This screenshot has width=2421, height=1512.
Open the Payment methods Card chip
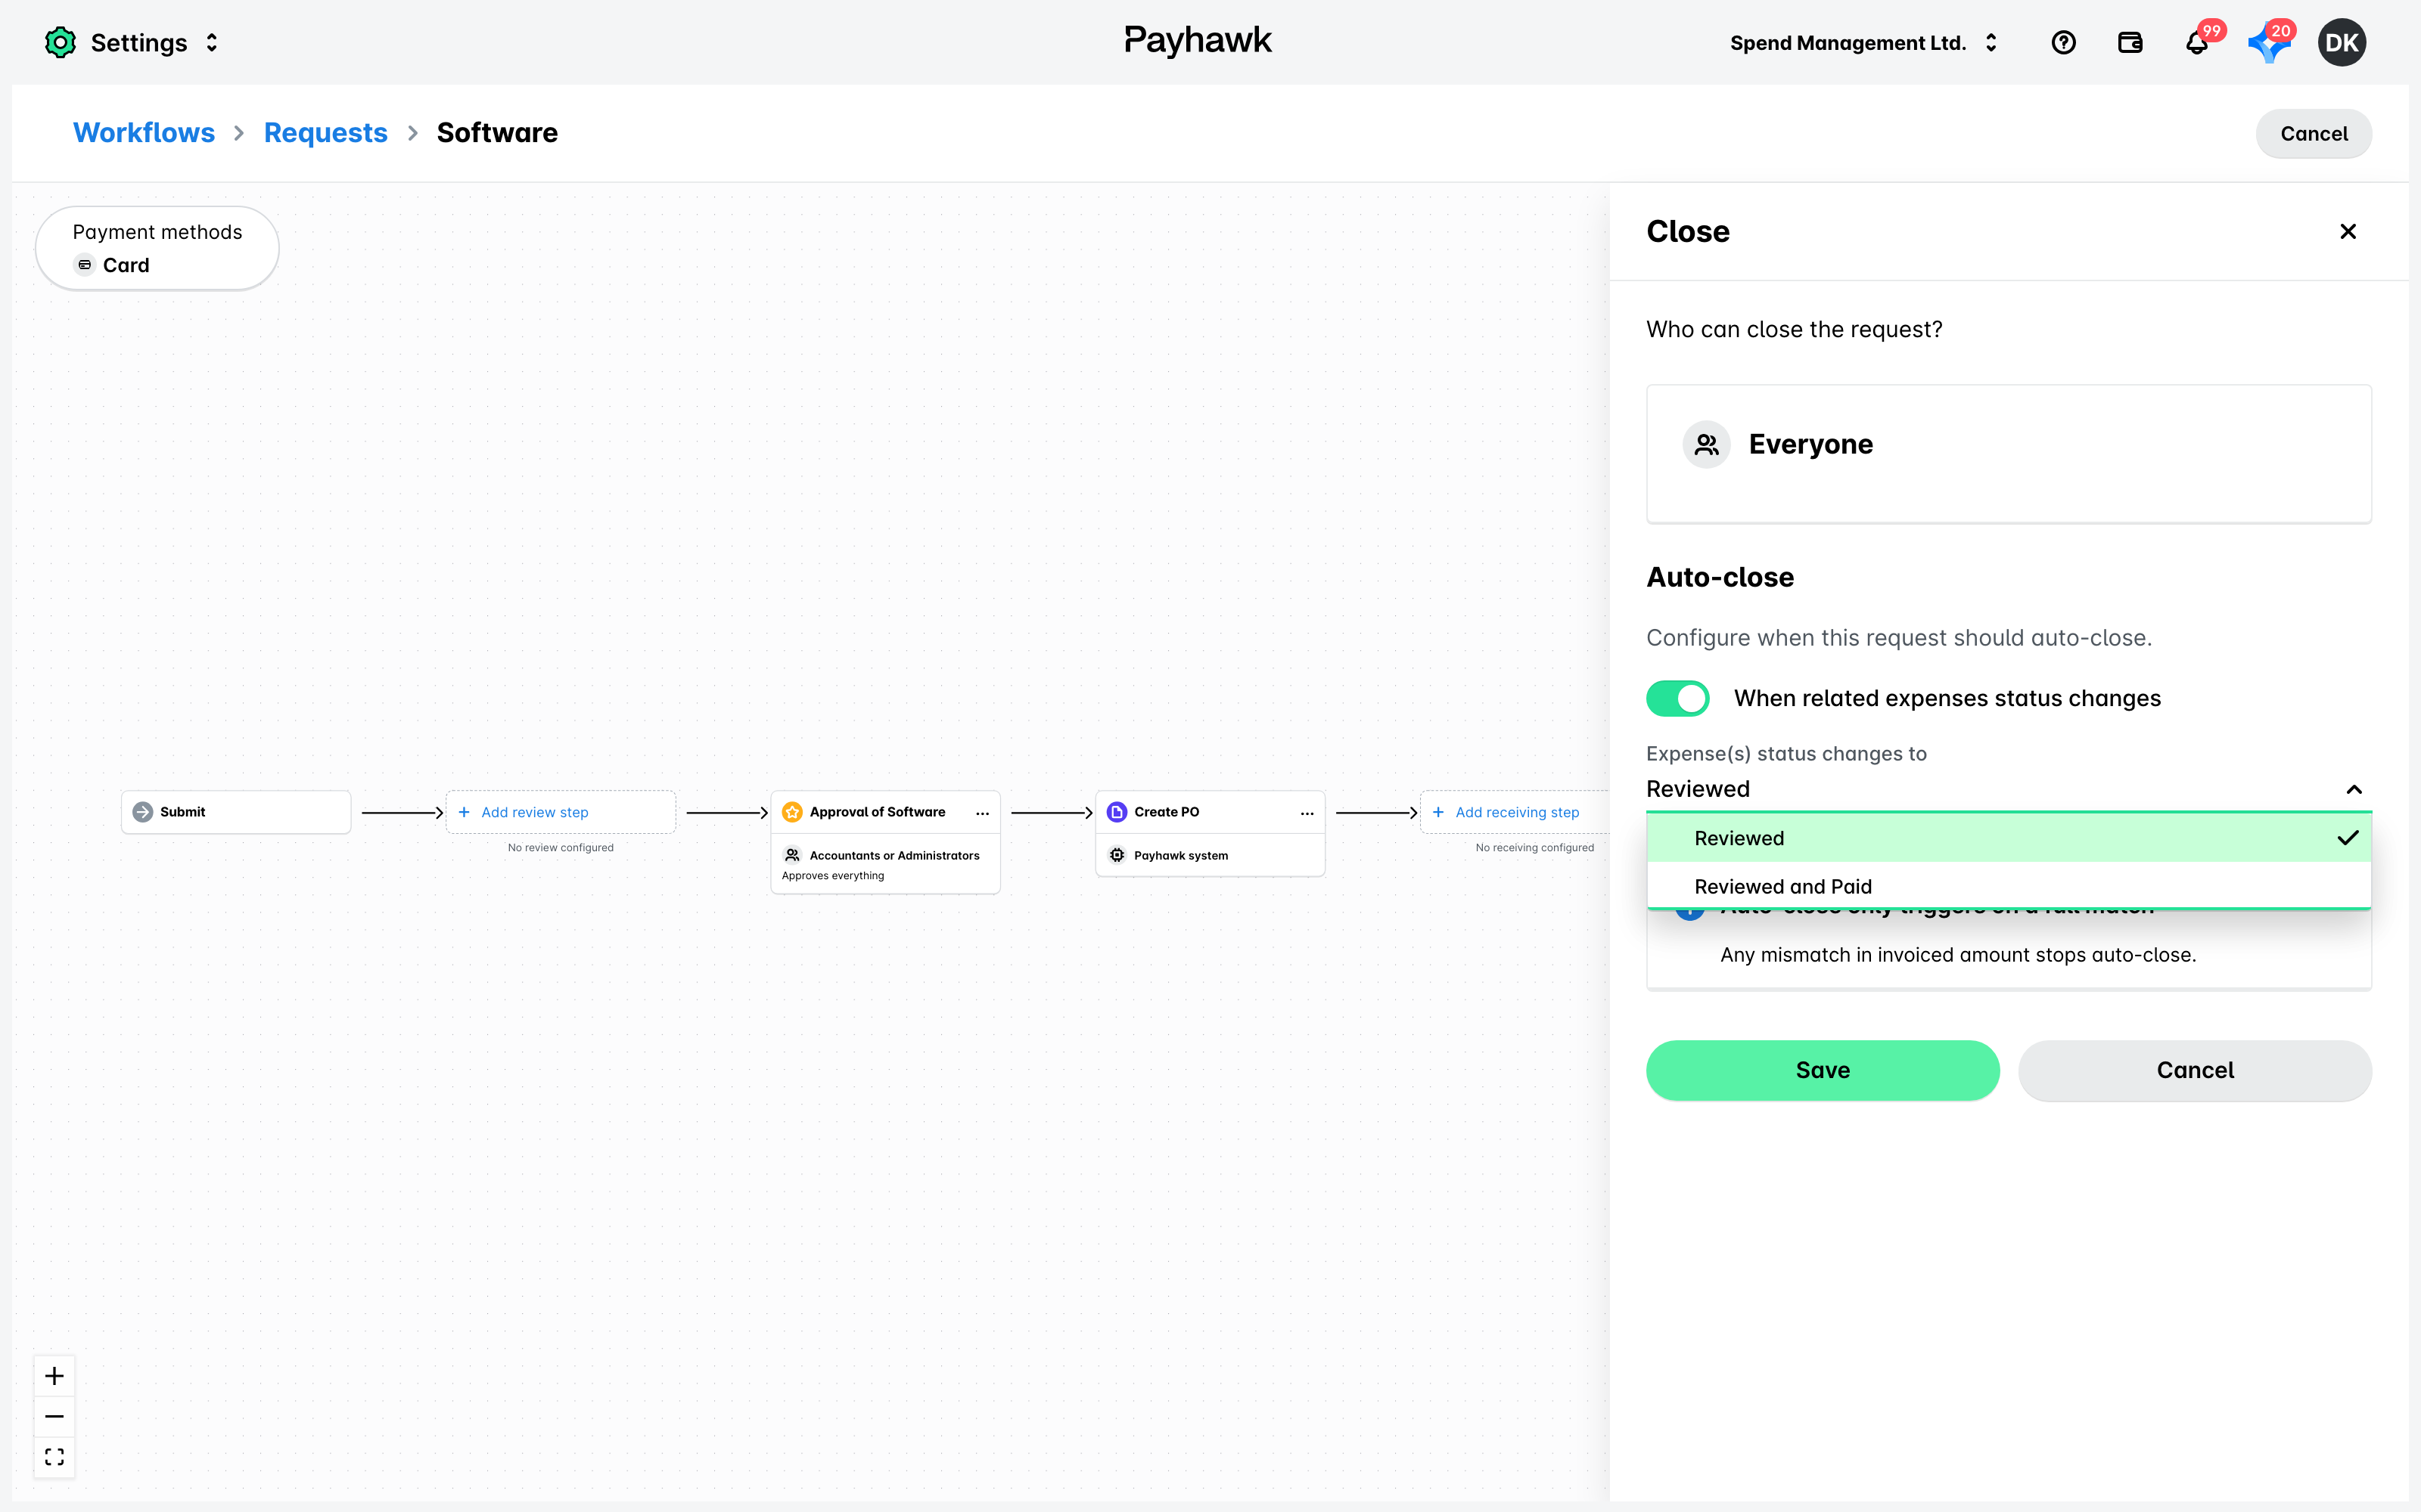[157, 248]
